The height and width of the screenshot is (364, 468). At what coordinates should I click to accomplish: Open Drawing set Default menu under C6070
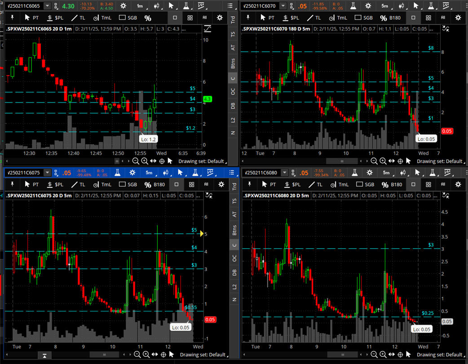click(x=441, y=161)
